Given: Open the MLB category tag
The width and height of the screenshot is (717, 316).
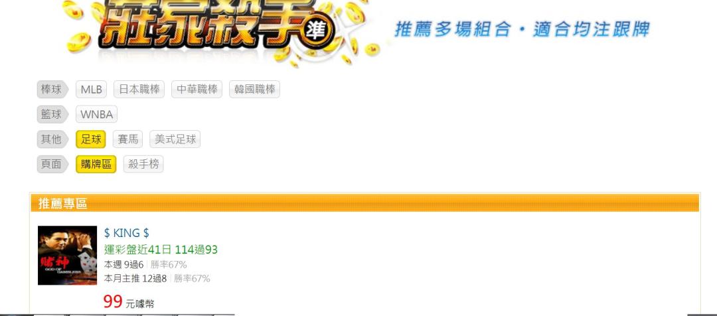Looking at the screenshot, I should 92,90.
